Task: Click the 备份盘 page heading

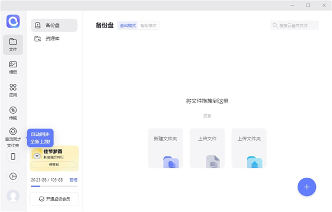Action: [x=105, y=25]
